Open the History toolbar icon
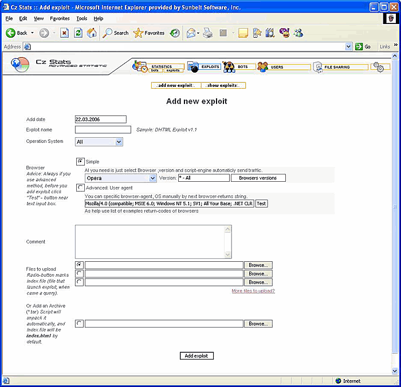Viewport: 401px width, 387px height. (175, 33)
